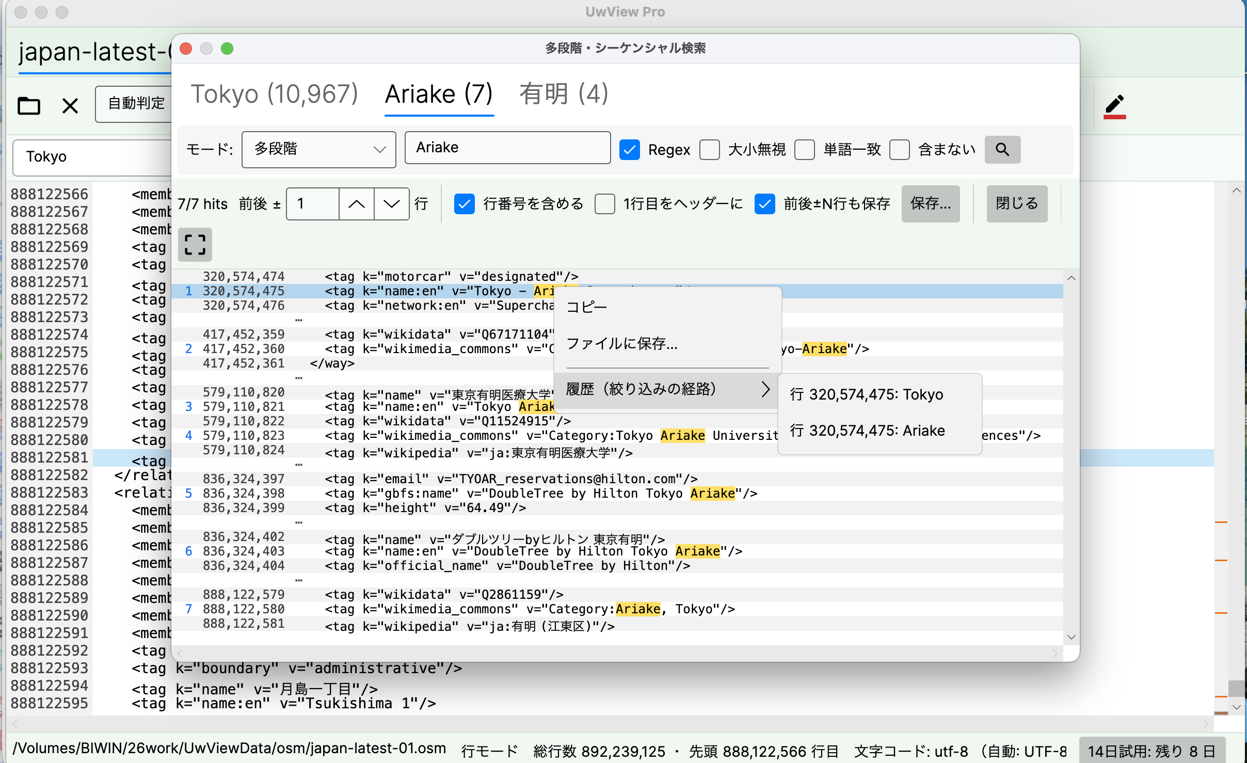This screenshot has width=1247, height=763.
Task: Click the 文字コード: utf-8 status entry
Action: coord(911,751)
